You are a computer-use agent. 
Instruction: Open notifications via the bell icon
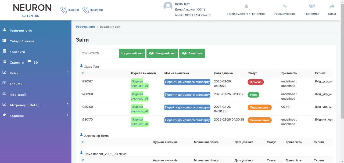[246, 6]
